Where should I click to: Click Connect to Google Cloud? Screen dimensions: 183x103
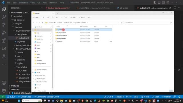pos(46,97)
